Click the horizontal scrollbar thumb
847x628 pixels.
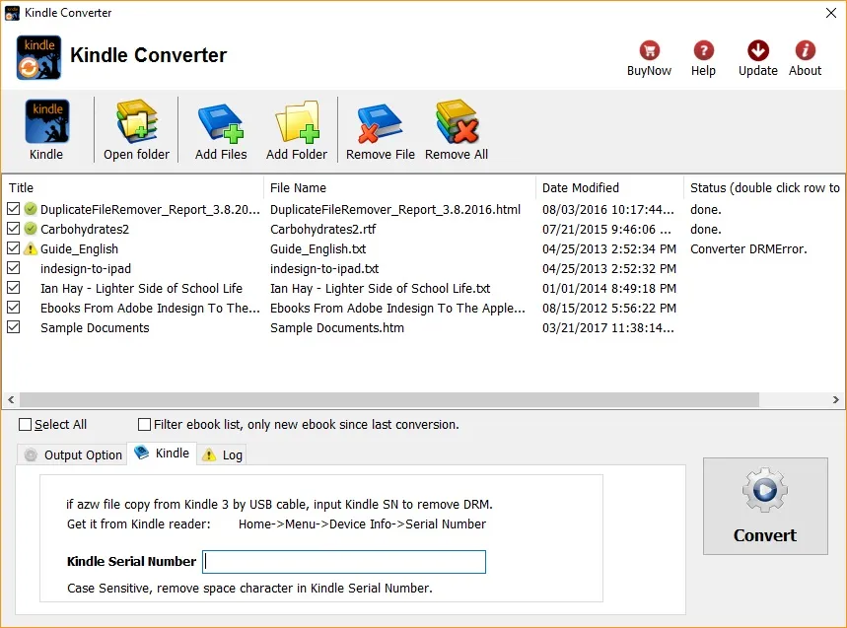point(389,399)
